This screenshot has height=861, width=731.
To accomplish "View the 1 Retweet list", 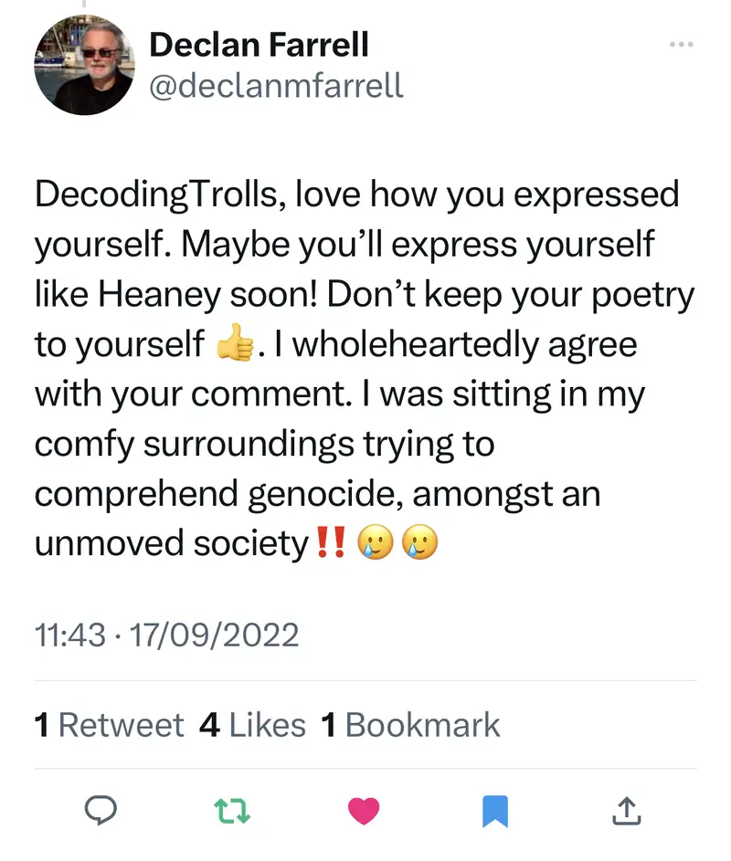I will (109, 725).
